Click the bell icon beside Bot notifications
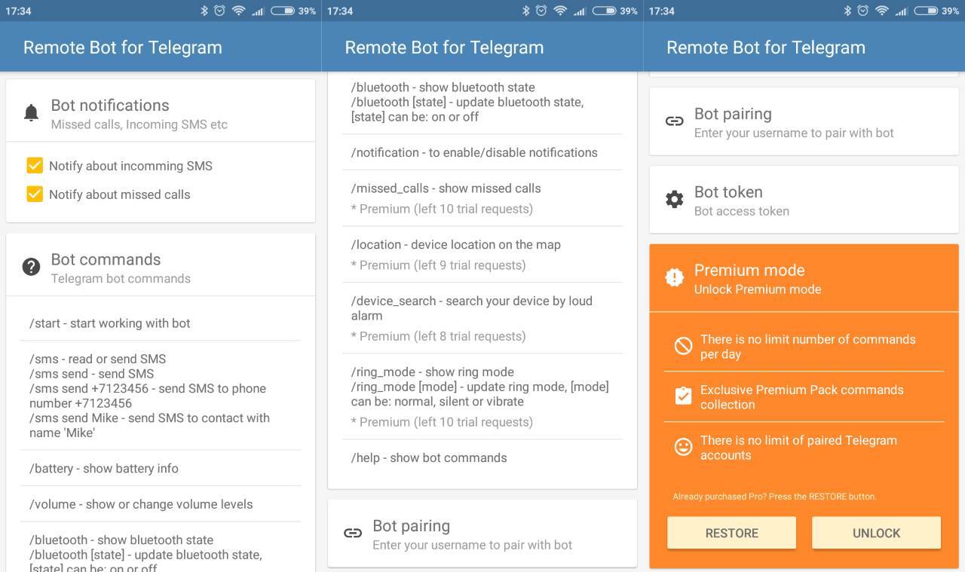 coord(31,114)
